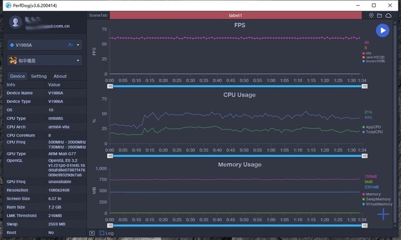Click right handle of Memory Usage range slider
Image resolution: width=401 pixels, height=240 pixels.
click(365, 226)
